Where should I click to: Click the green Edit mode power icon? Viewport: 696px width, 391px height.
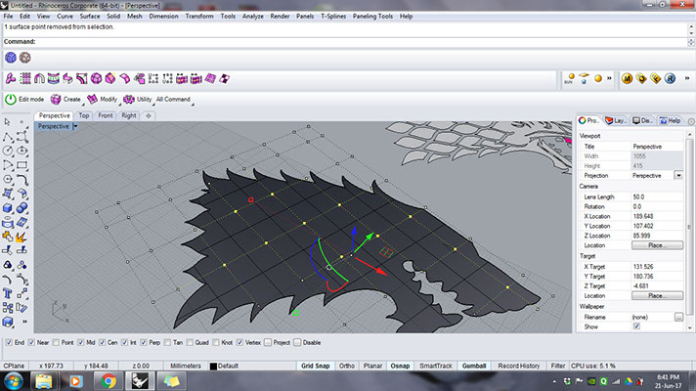point(11,100)
